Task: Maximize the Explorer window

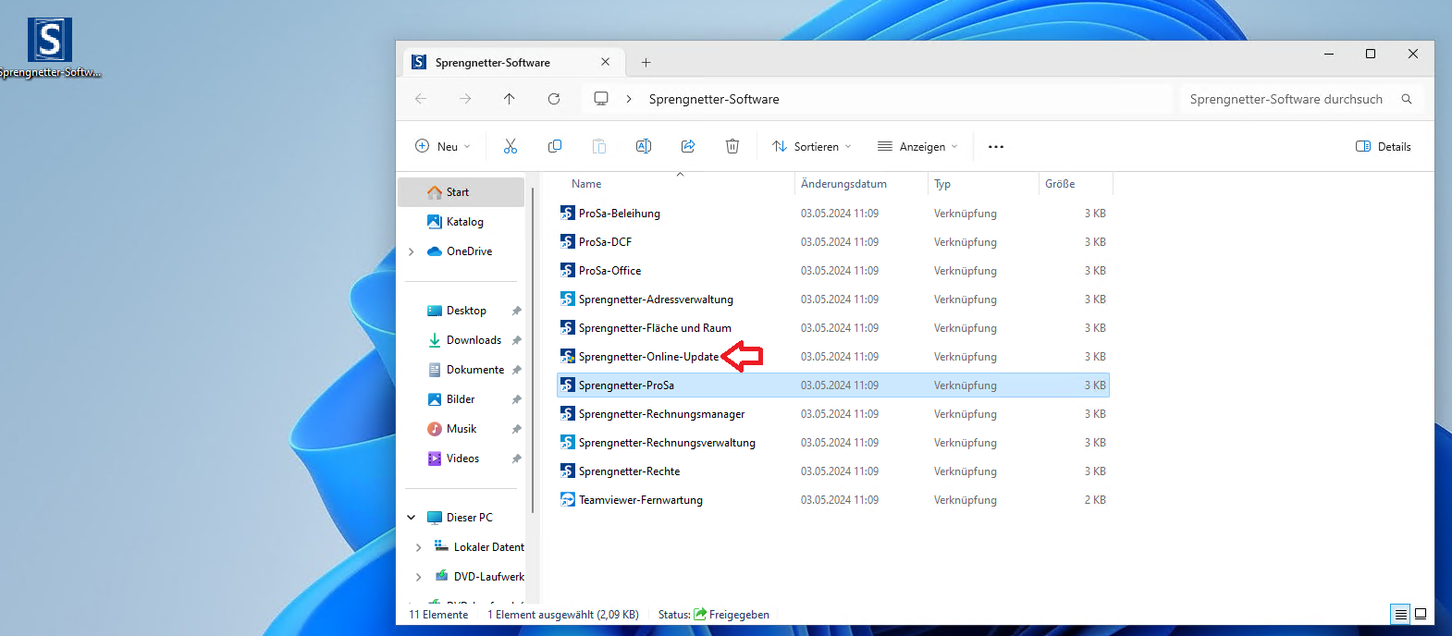Action: click(1371, 54)
